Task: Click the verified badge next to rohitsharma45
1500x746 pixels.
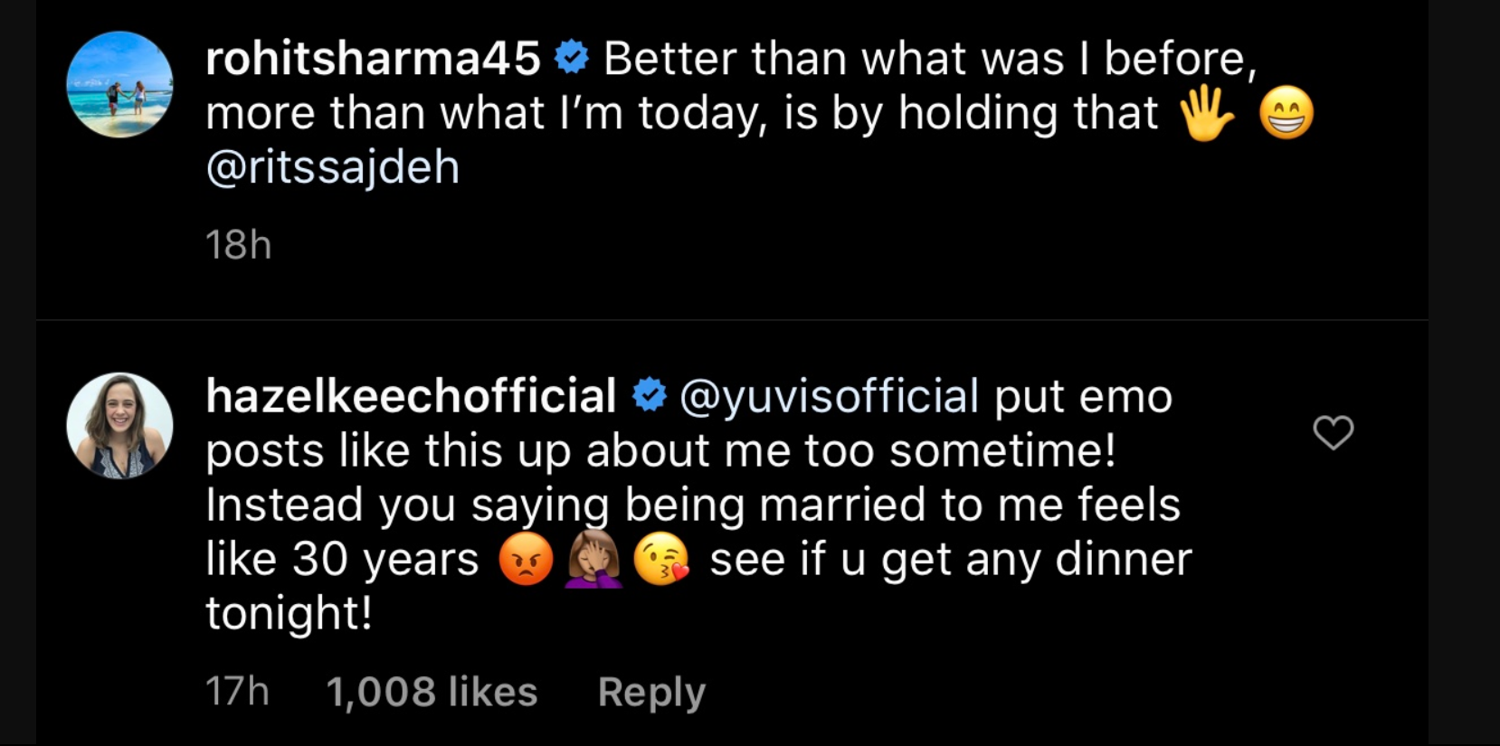Action: [571, 59]
